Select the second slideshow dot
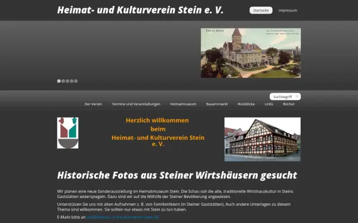Image resolution: width=358 pixels, height=223 pixels. (63, 81)
